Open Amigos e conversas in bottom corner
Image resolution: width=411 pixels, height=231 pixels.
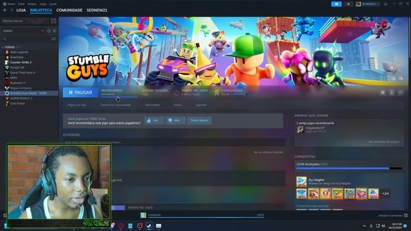point(393,216)
